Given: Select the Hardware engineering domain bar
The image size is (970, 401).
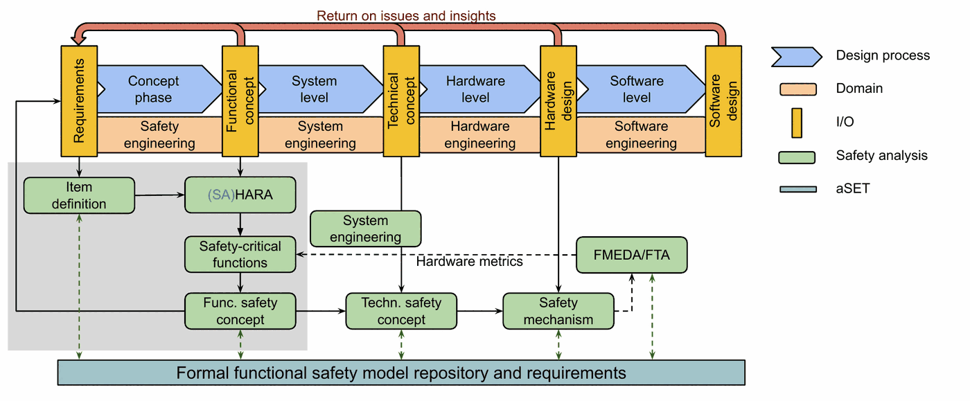Looking at the screenshot, I should (480, 134).
